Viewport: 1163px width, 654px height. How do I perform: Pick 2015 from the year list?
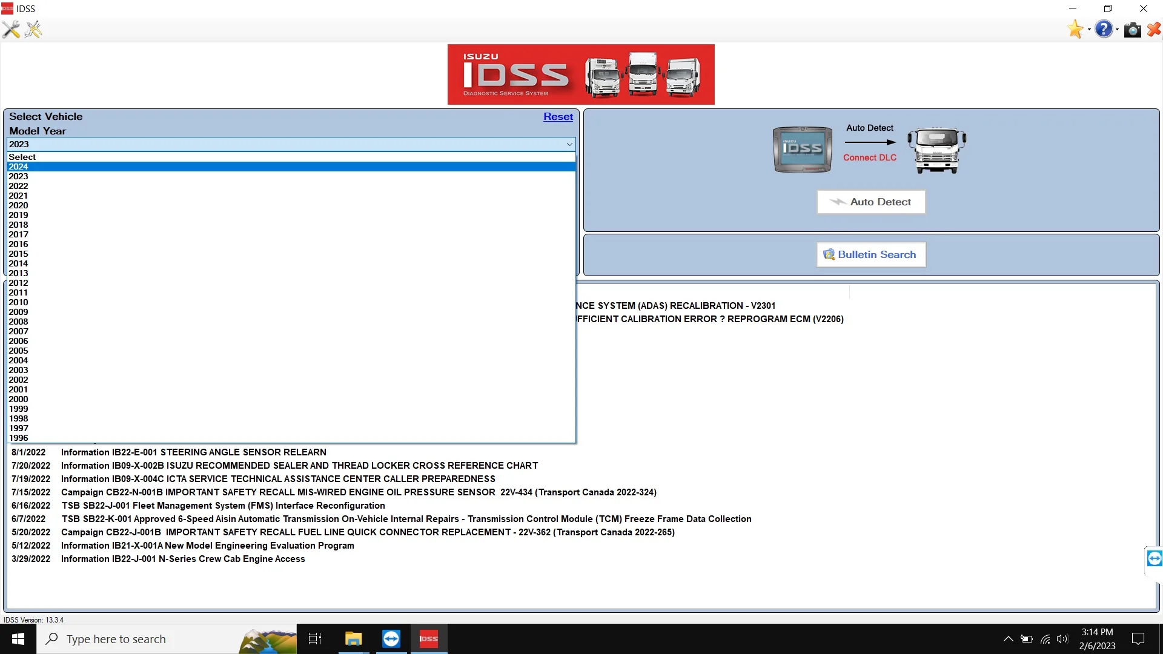pyautogui.click(x=291, y=254)
